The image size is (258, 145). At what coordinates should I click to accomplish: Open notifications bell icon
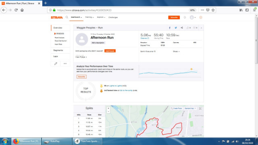(185, 17)
